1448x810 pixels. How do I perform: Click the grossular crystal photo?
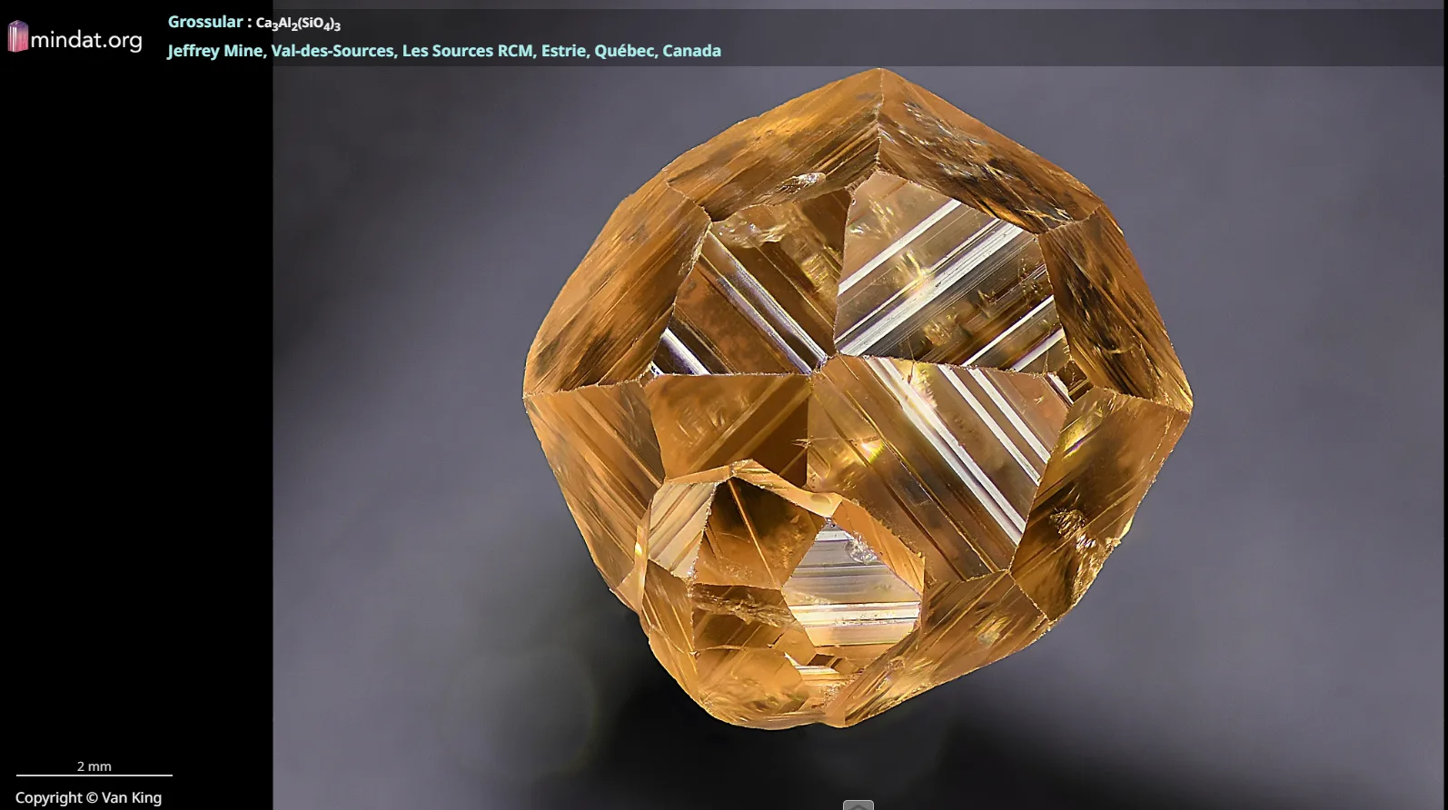[x=858, y=398]
